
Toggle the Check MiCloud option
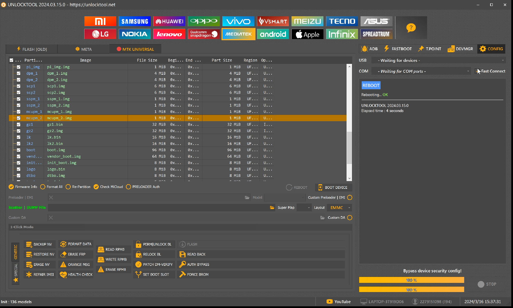(x=108, y=187)
